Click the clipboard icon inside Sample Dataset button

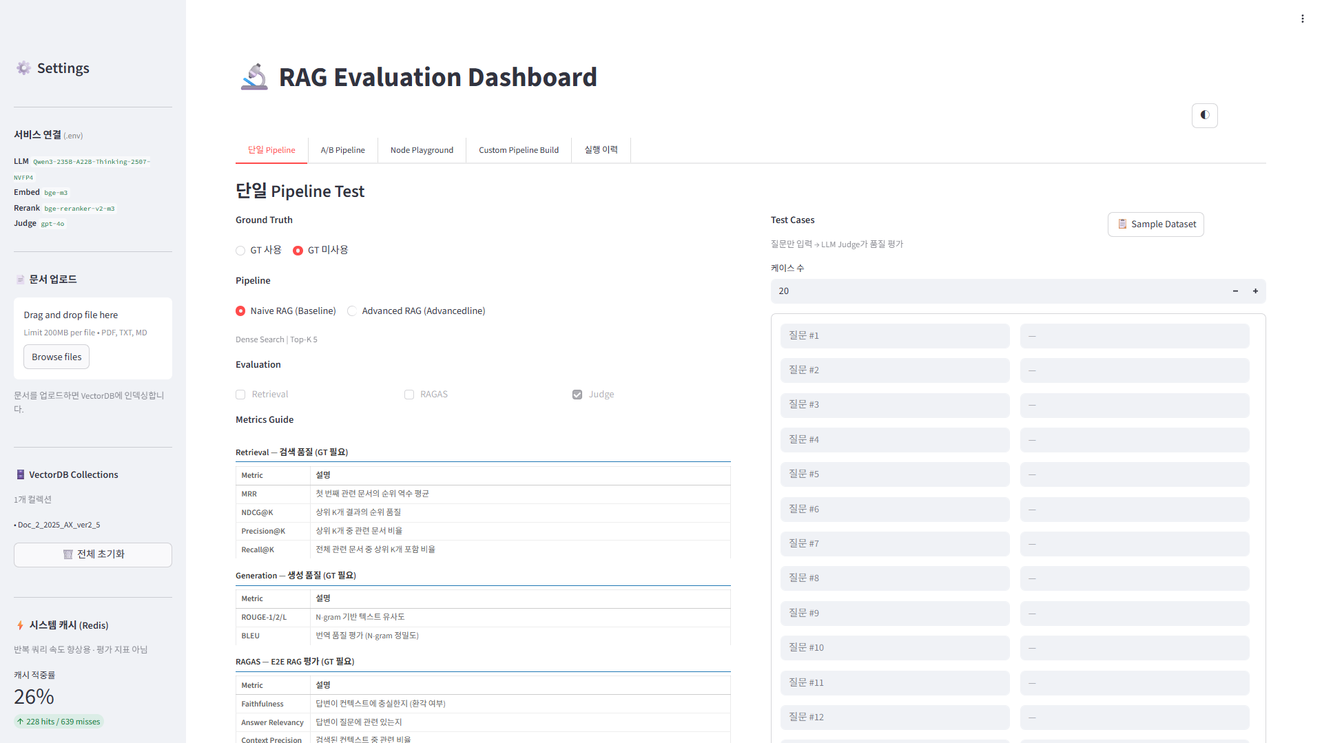point(1123,224)
